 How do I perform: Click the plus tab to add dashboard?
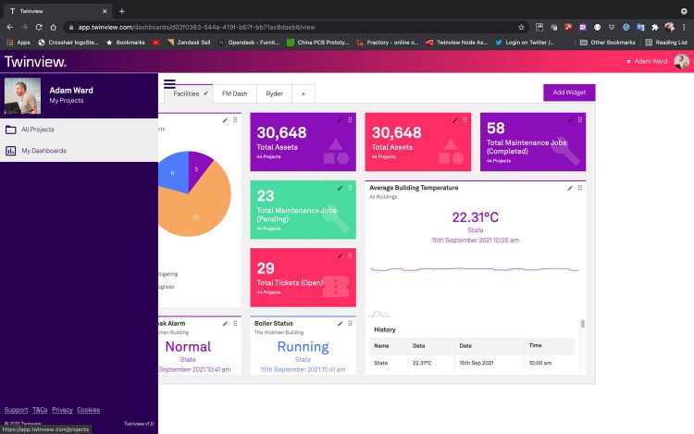click(302, 93)
